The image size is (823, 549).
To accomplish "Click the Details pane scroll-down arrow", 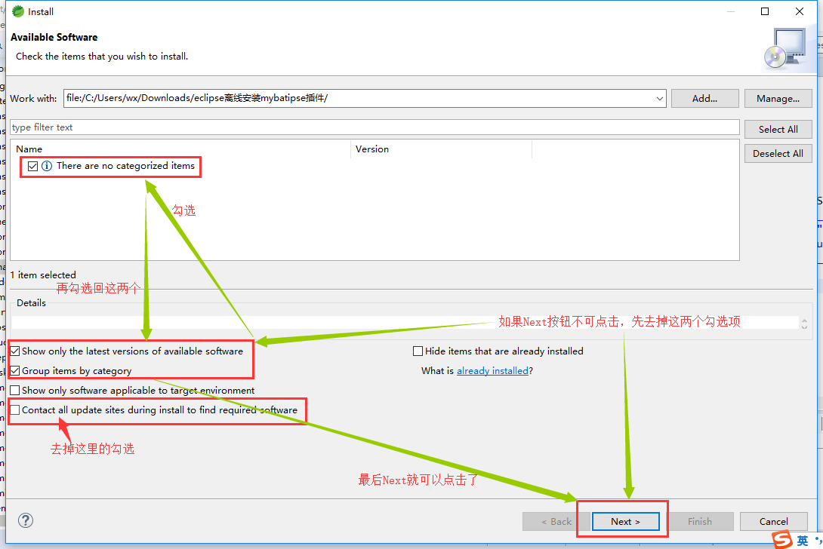I will coord(804,327).
